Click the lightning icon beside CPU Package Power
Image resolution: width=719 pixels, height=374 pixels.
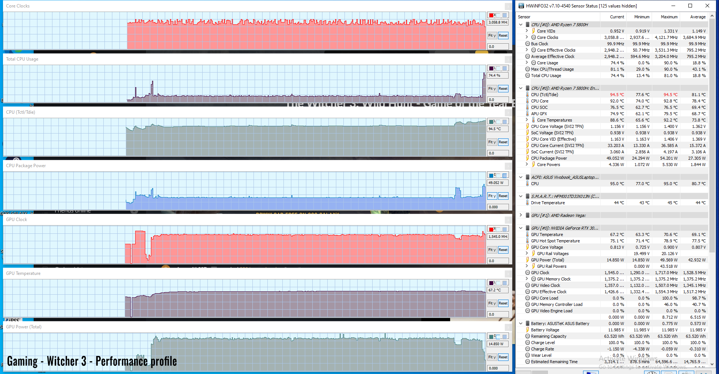coord(527,158)
